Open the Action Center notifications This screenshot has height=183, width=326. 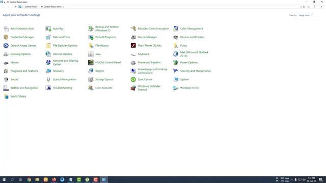[321, 179]
